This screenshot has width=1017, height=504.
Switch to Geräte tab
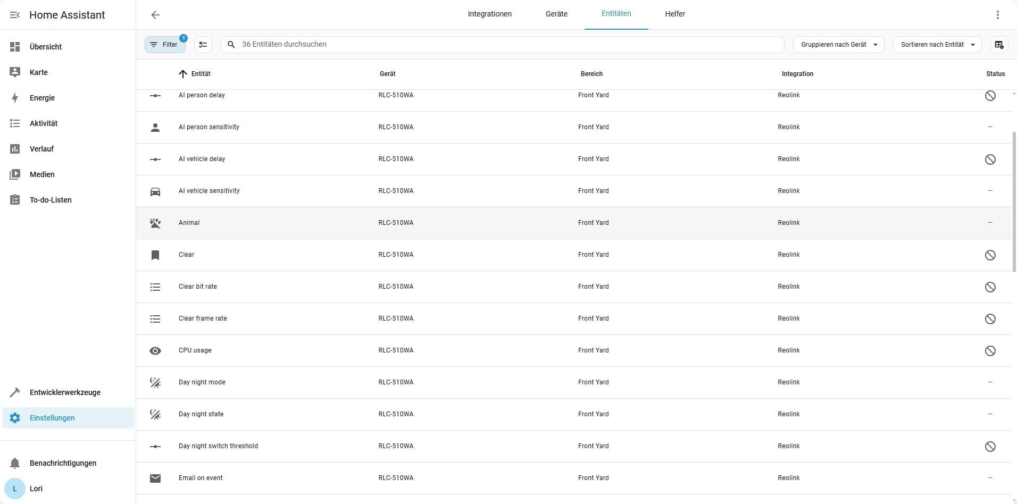click(556, 14)
